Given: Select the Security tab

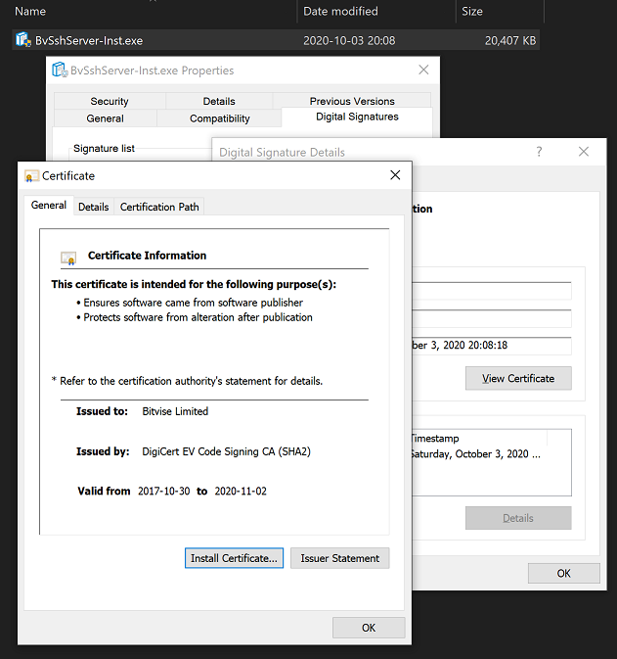Looking at the screenshot, I should 110,101.
